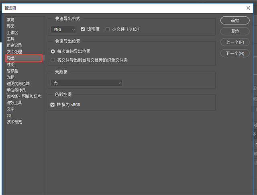The image size is (257, 195).
Task: Enable the 透明度 checkbox
Action: [x=83, y=29]
